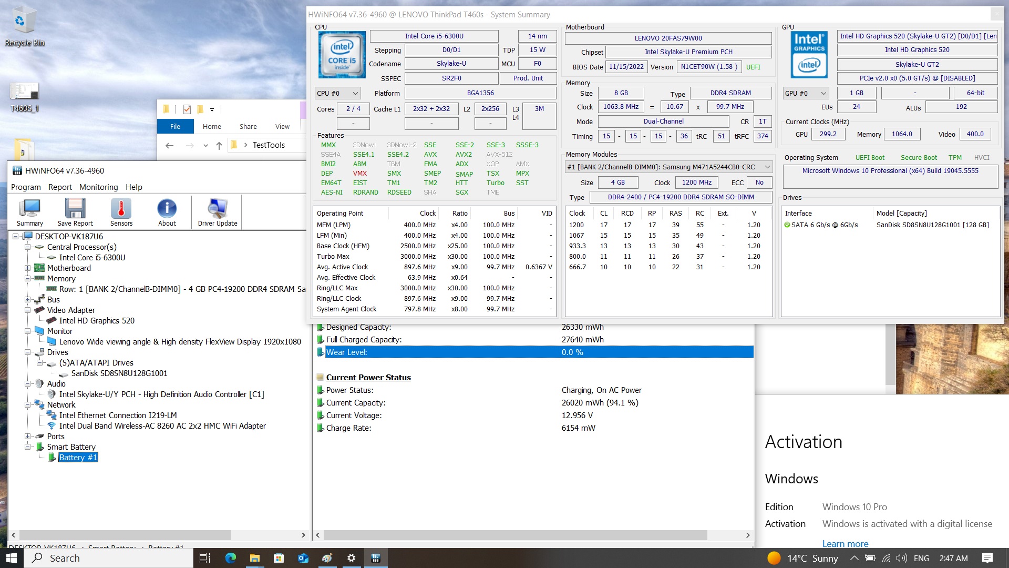Select SanDisk SD8SN8U128G1001 tree item

[x=119, y=373]
